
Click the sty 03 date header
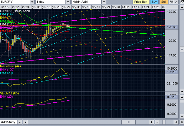point(76,7)
